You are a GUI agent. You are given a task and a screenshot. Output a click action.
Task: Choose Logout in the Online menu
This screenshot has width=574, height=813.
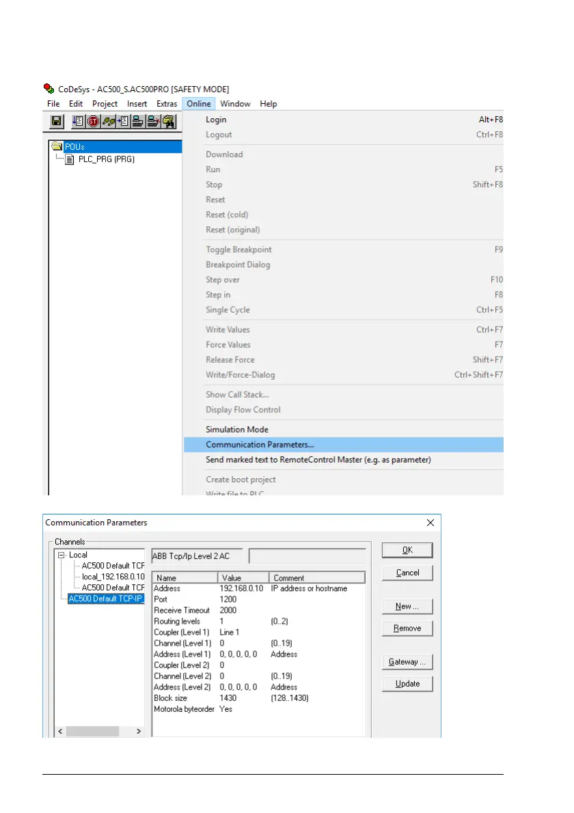pyautogui.click(x=344, y=135)
